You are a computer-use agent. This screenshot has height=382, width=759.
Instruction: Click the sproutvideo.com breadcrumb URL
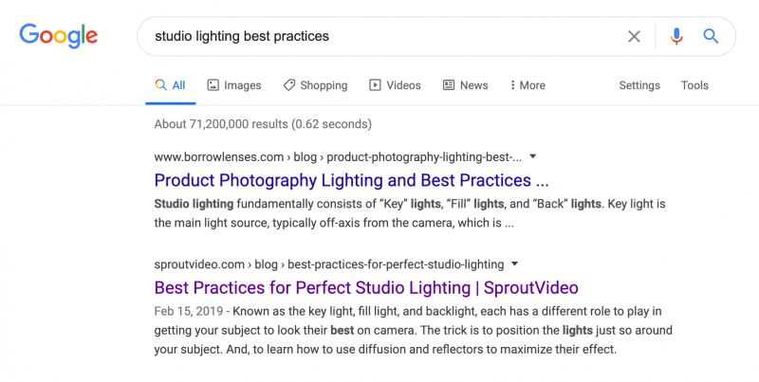(329, 264)
